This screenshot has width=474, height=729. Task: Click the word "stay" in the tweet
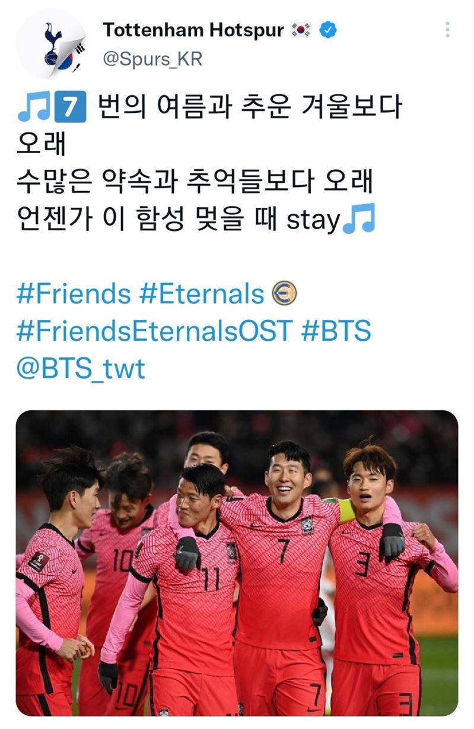(x=314, y=221)
